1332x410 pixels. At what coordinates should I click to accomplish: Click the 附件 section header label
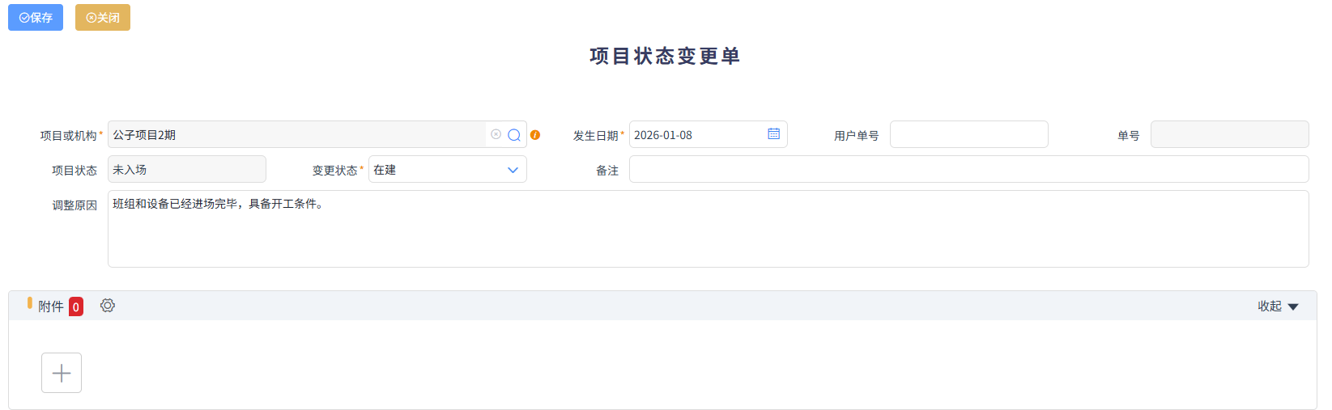[50, 306]
